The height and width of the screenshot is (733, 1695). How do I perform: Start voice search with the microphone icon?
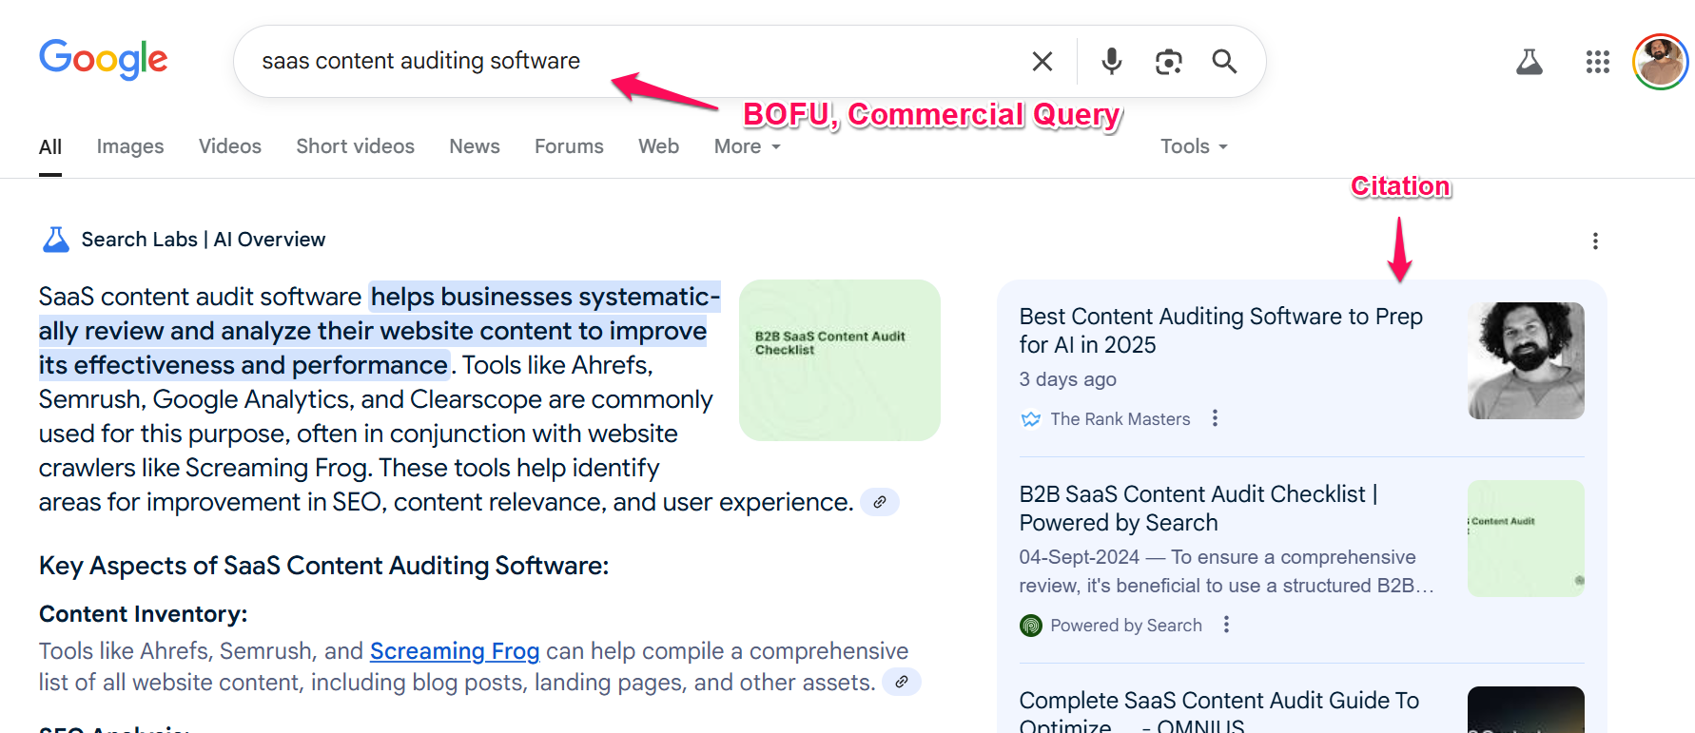[x=1111, y=62]
